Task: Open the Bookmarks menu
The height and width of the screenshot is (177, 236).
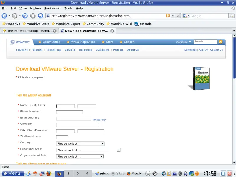Action: [x=53, y=9]
